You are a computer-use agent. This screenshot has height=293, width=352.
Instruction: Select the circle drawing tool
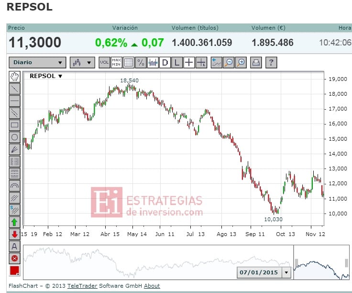(x=15, y=137)
